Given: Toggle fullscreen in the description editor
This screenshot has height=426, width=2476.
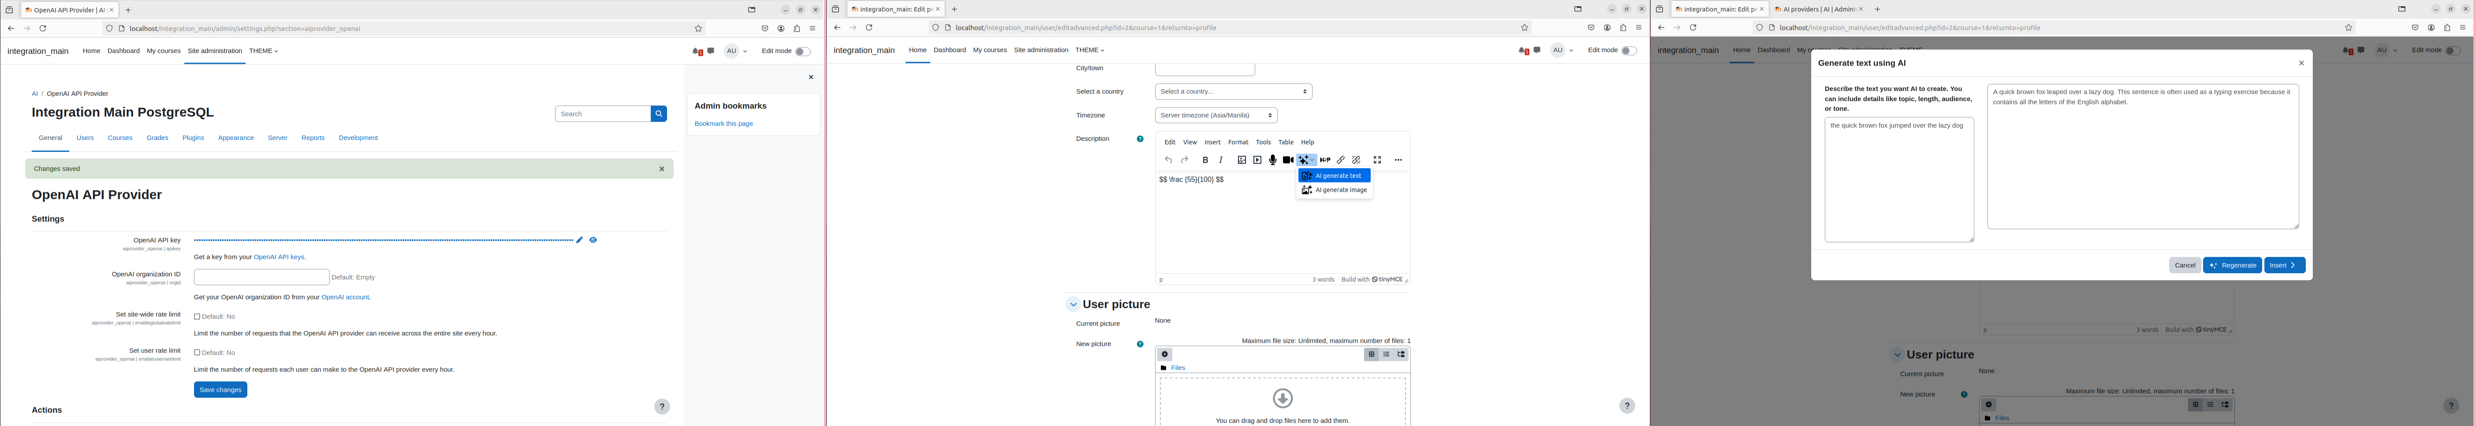Looking at the screenshot, I should point(1377,160).
